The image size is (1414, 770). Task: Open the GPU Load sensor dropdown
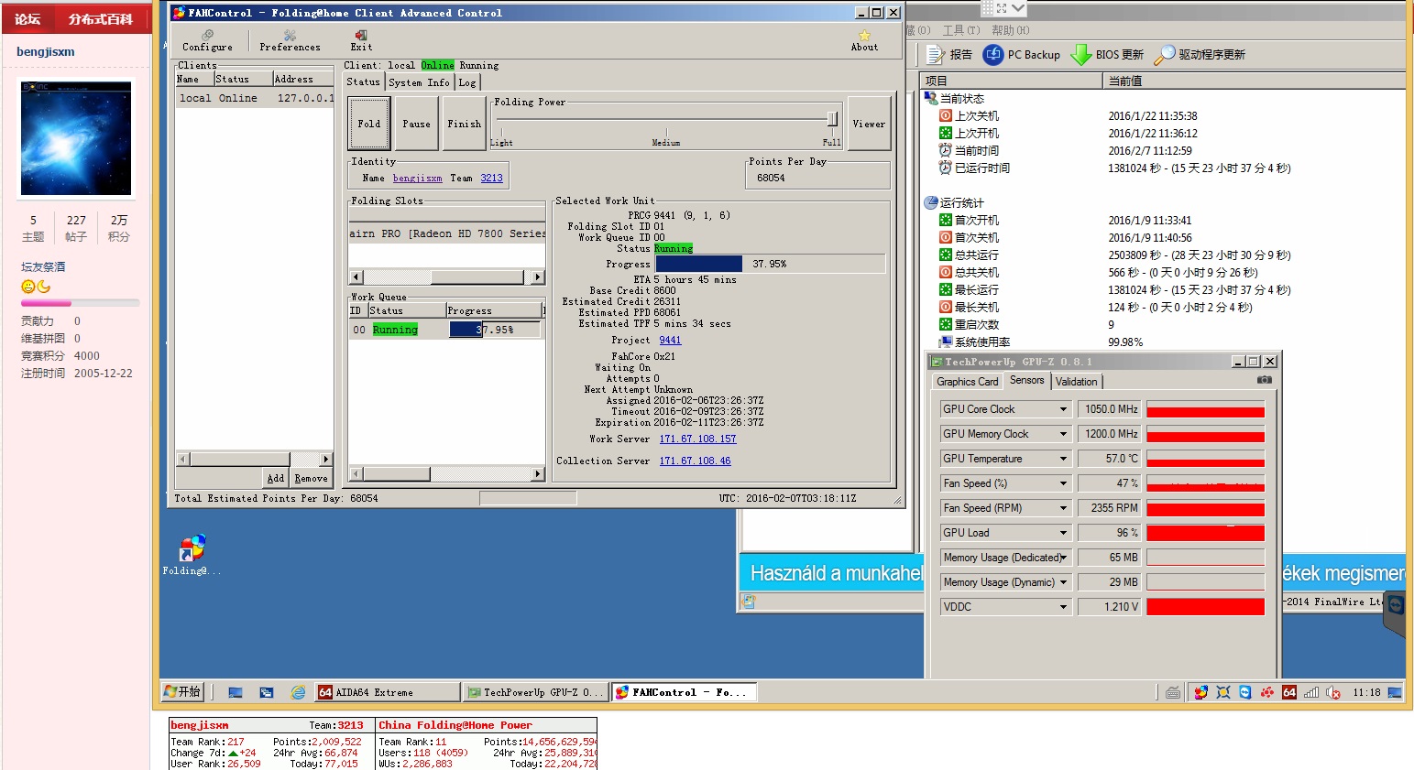pyautogui.click(x=1064, y=533)
